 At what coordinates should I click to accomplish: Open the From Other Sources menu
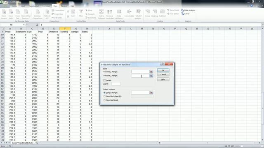coord(26,14)
